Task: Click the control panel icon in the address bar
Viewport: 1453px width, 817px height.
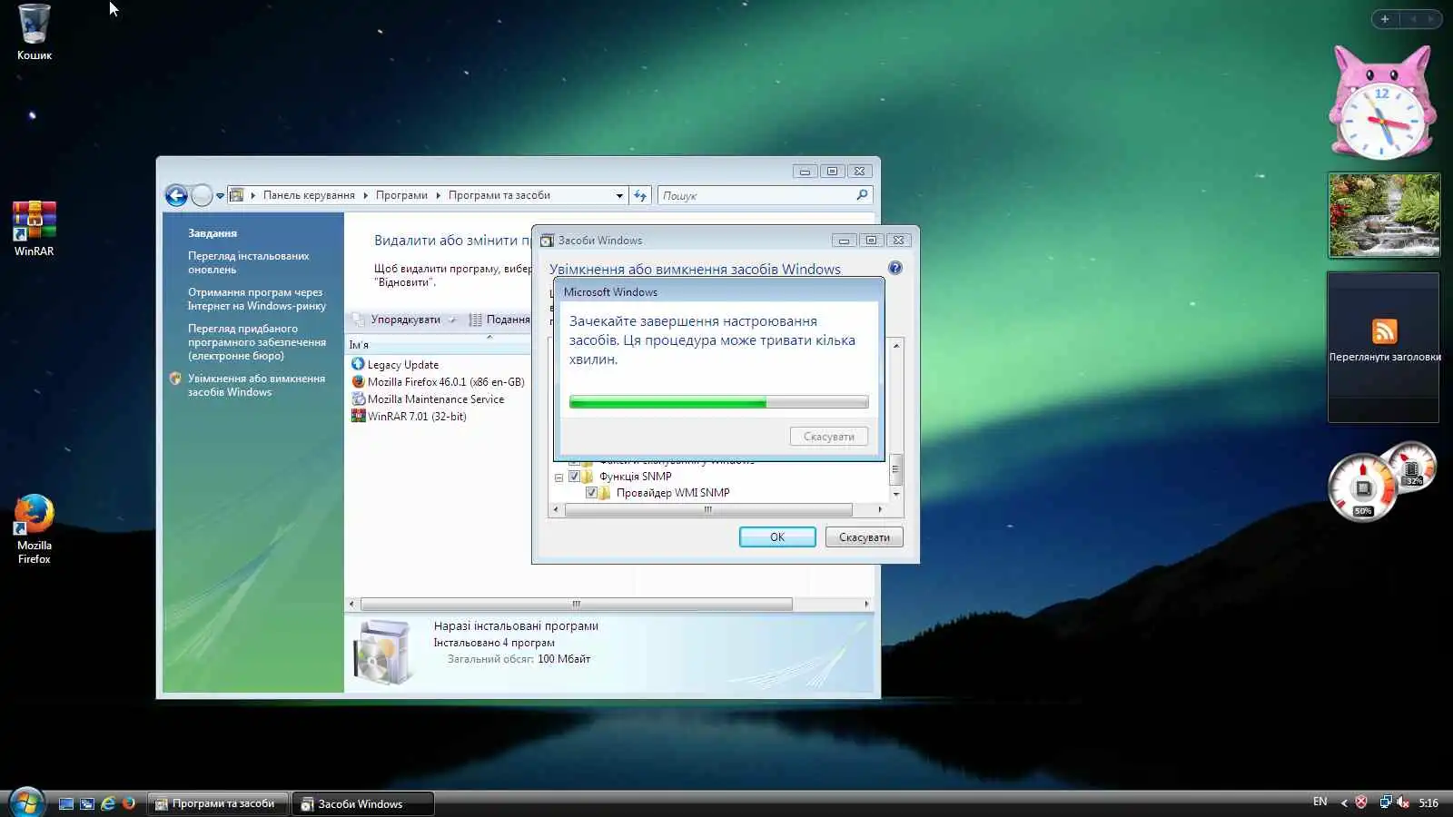Action: [237, 195]
